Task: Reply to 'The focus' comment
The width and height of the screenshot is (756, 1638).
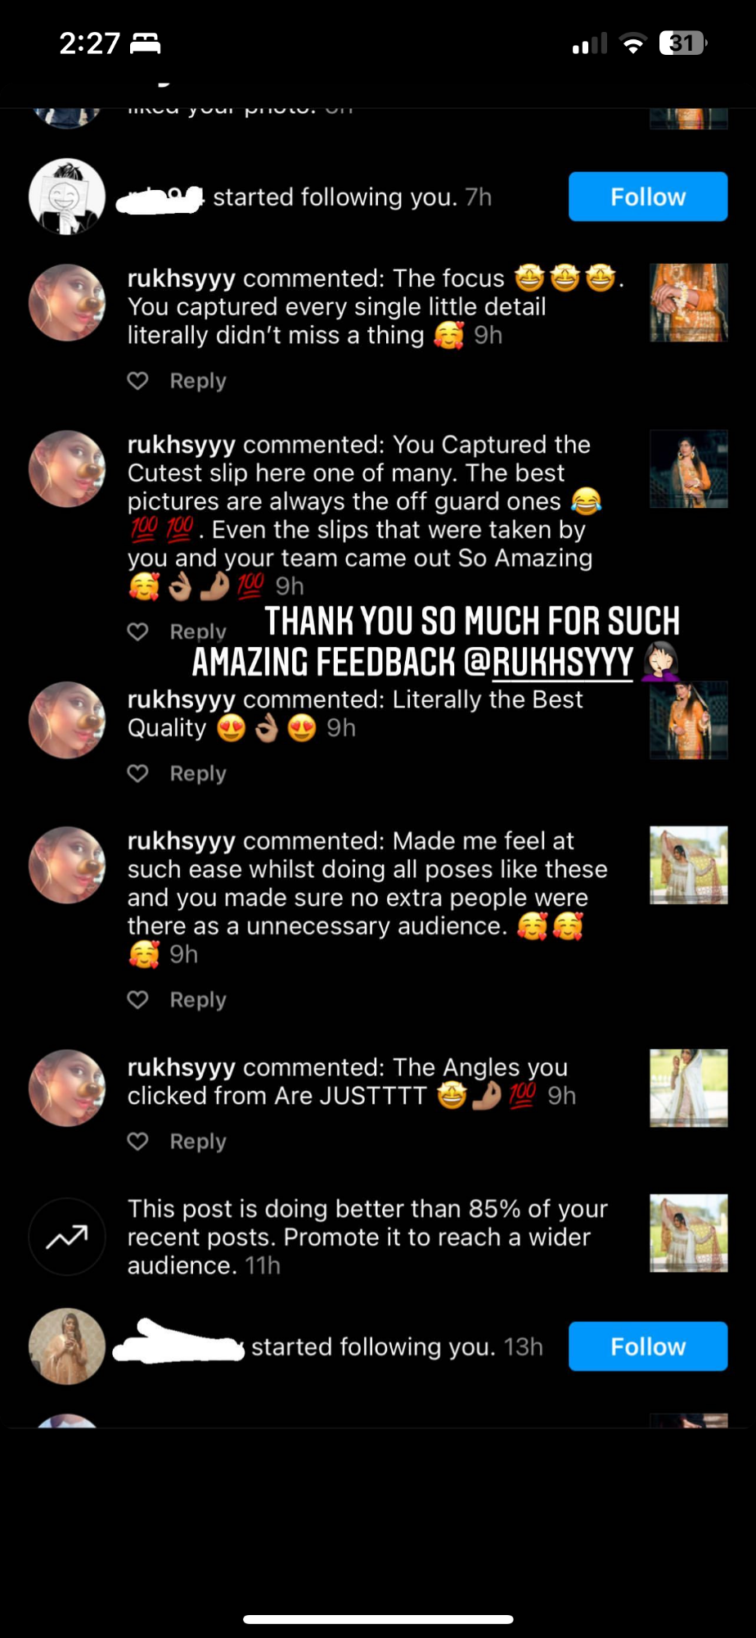Action: pos(198,381)
